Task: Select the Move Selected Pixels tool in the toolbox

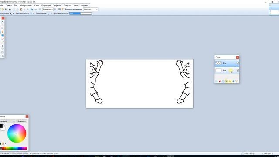Action: coord(3,21)
